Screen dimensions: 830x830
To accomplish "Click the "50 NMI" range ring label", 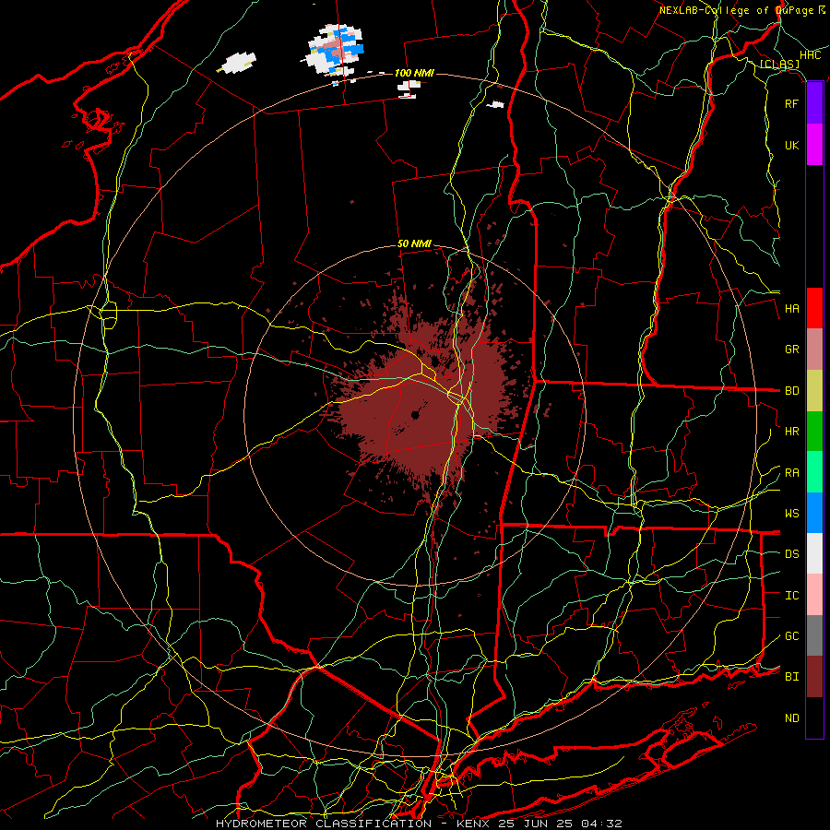I will pyautogui.click(x=414, y=243).
